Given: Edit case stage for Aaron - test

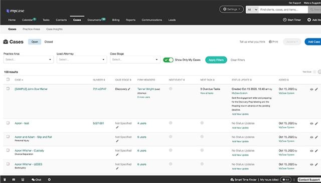Looking at the screenshot, I should point(117,127).
